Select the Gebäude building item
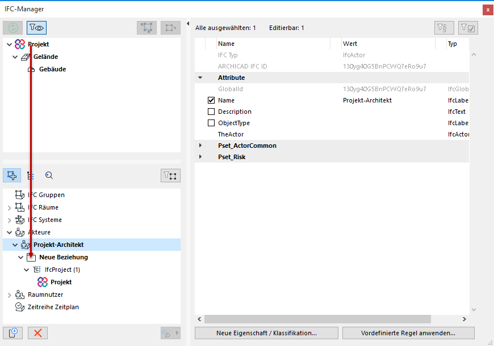The image size is (494, 346). pyautogui.click(x=52, y=69)
